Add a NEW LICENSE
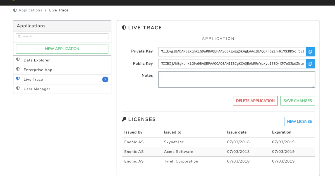This screenshot has width=335, height=176. tap(300, 122)
